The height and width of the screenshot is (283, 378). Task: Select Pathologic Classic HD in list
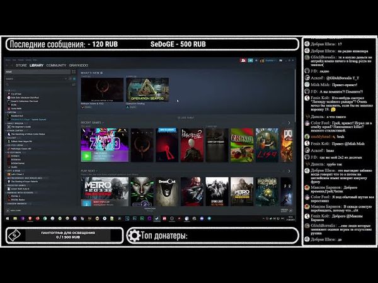pos(21,148)
